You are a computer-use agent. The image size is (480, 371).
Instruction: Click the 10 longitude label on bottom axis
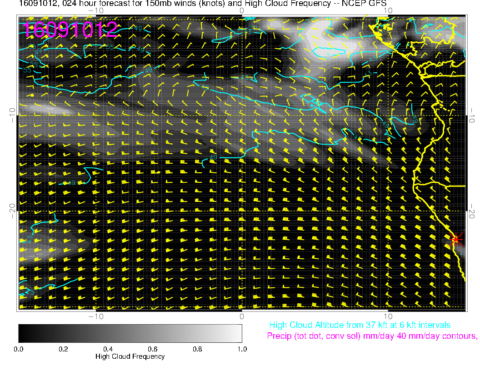coord(388,316)
